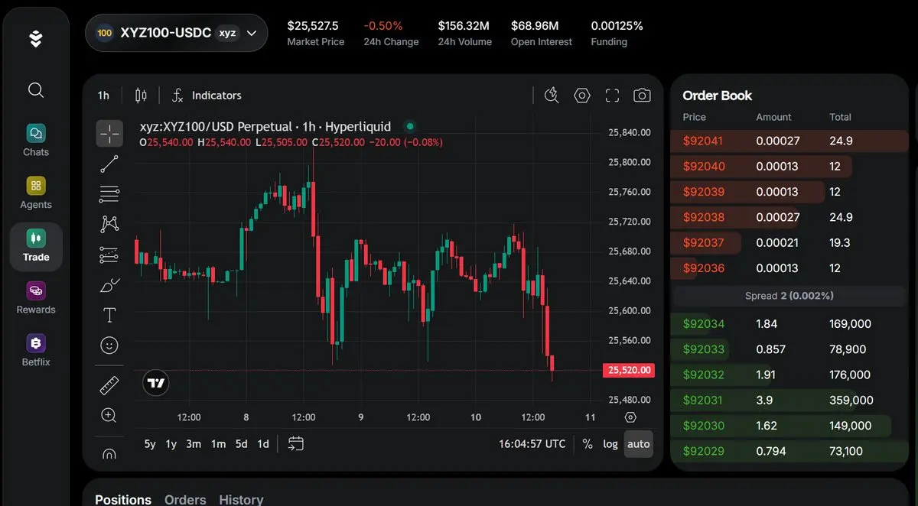The image size is (918, 506).
Task: Click the TradingView logo on chart
Action: pyautogui.click(x=156, y=383)
